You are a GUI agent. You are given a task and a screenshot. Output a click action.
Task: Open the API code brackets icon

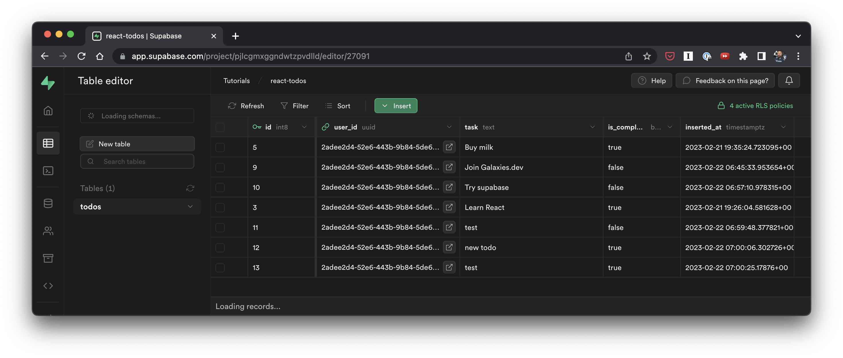[x=48, y=286]
